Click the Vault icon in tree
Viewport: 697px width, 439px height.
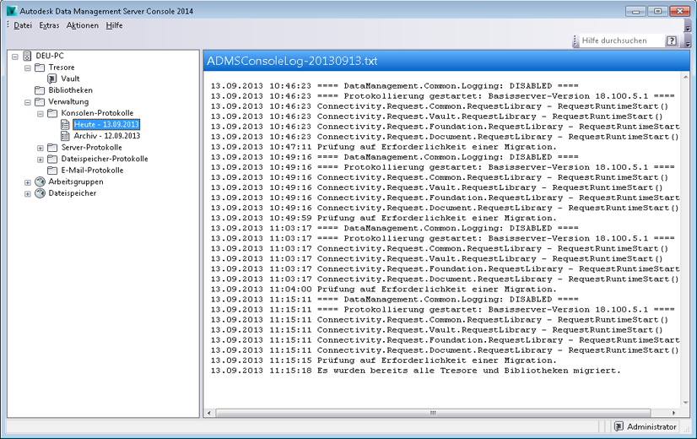click(x=52, y=79)
